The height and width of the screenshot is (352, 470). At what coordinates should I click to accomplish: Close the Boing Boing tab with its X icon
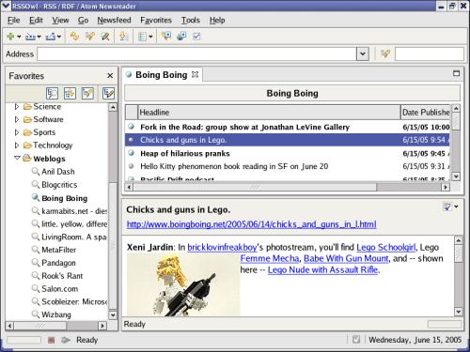coord(195,75)
